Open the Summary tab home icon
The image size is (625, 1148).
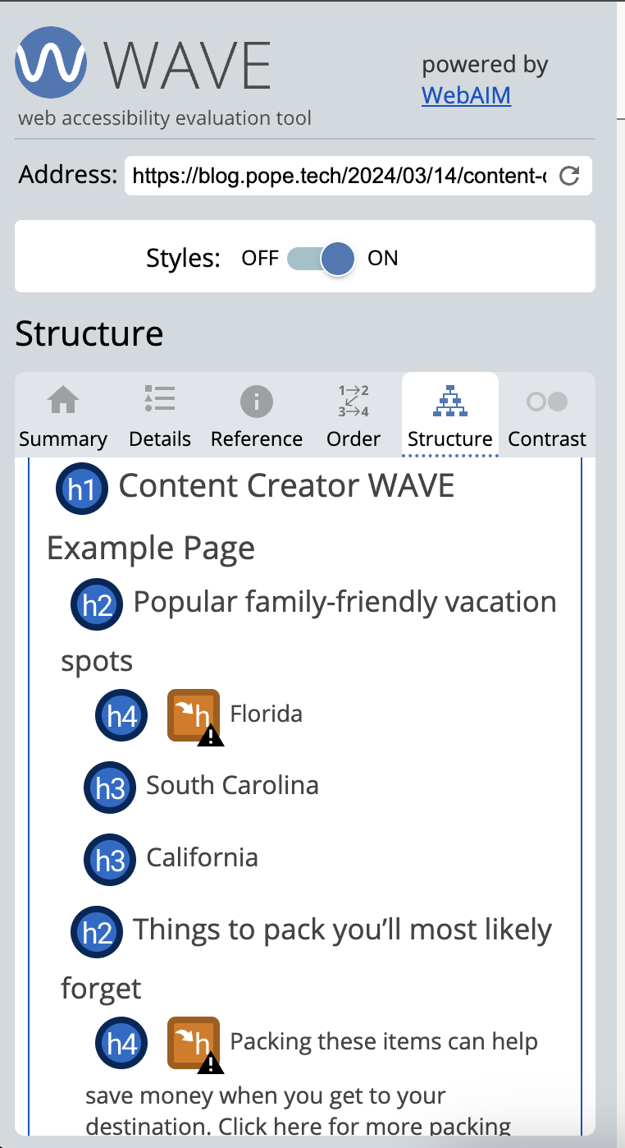point(63,400)
